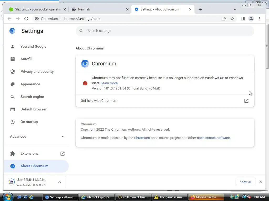Switch to Mozilla Firefox taskbar button

[x=206, y=197]
